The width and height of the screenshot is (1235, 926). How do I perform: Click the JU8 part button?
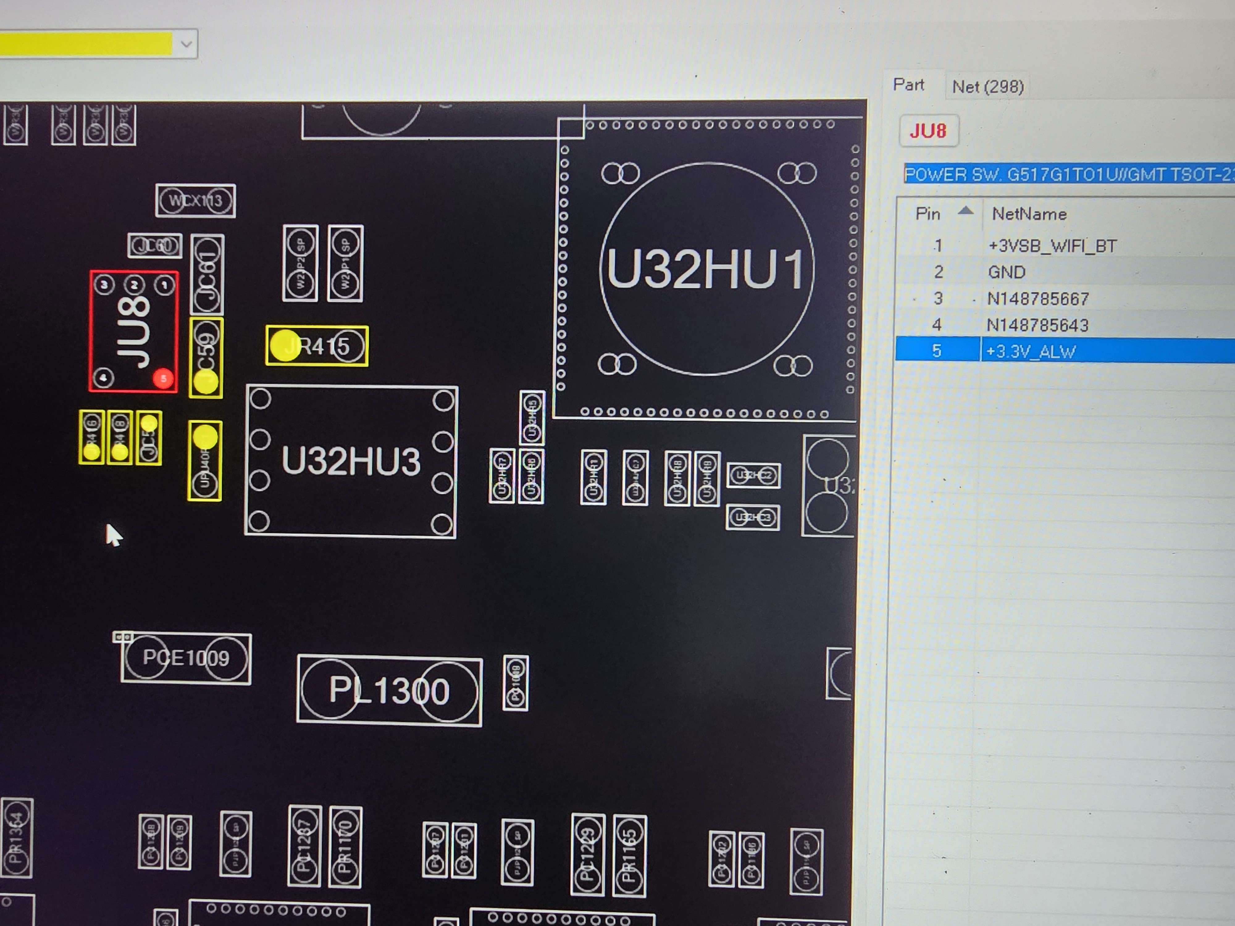click(x=928, y=131)
